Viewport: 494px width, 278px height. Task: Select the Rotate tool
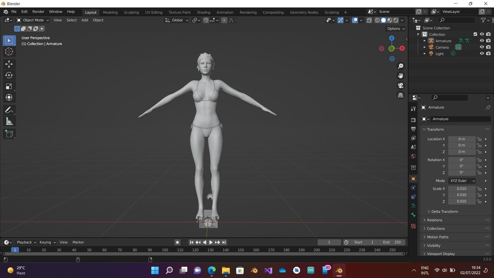9,75
